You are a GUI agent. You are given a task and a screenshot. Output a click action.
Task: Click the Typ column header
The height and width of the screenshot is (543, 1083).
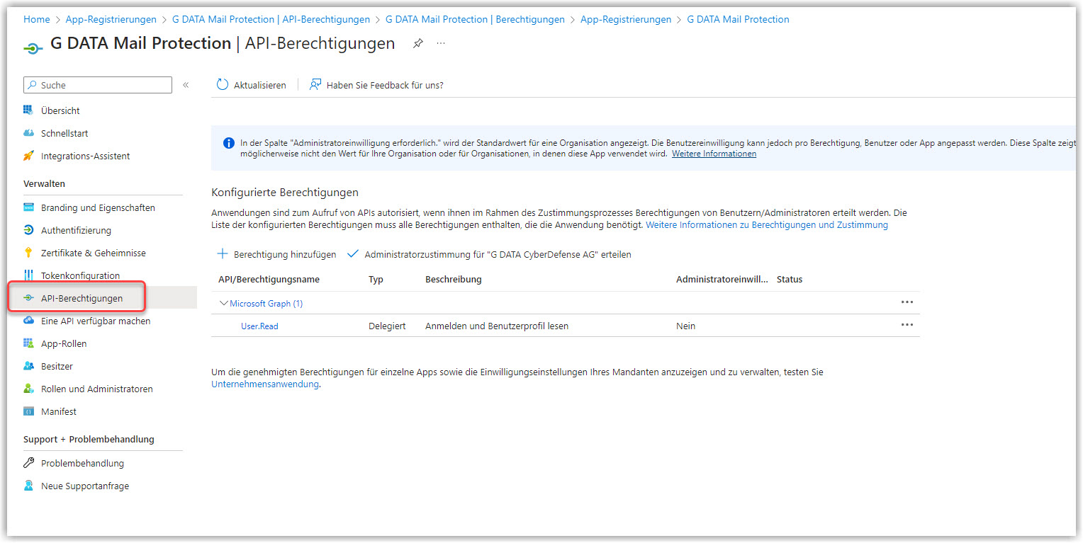(x=376, y=280)
